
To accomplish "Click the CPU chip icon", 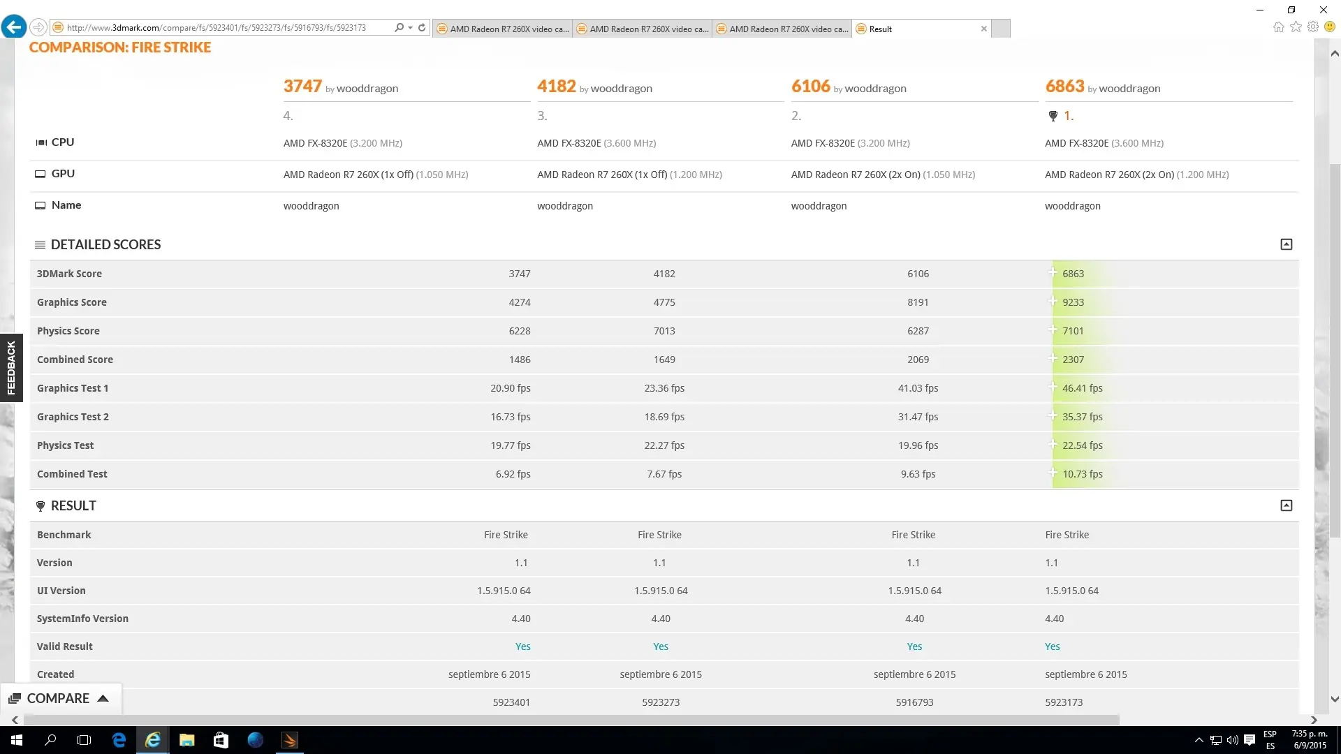I will pos(41,142).
